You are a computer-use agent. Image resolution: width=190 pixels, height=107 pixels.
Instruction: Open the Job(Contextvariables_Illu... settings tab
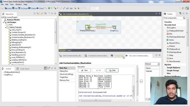(x=71, y=56)
